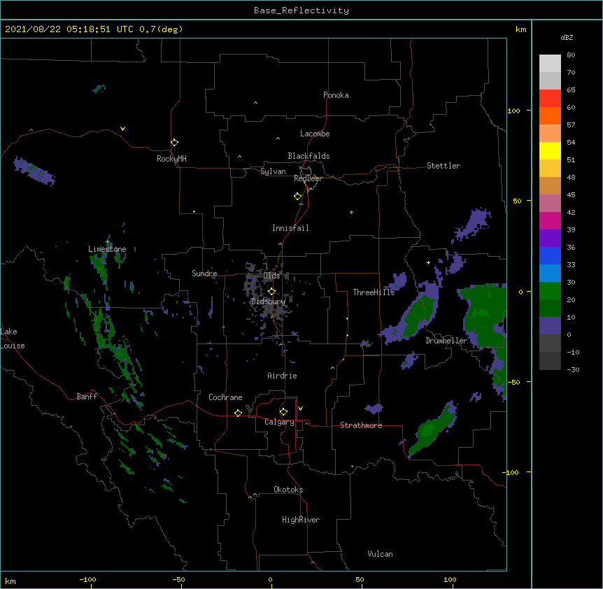Click the Vulcan town label
Image resolution: width=603 pixels, height=589 pixels.
point(380,554)
